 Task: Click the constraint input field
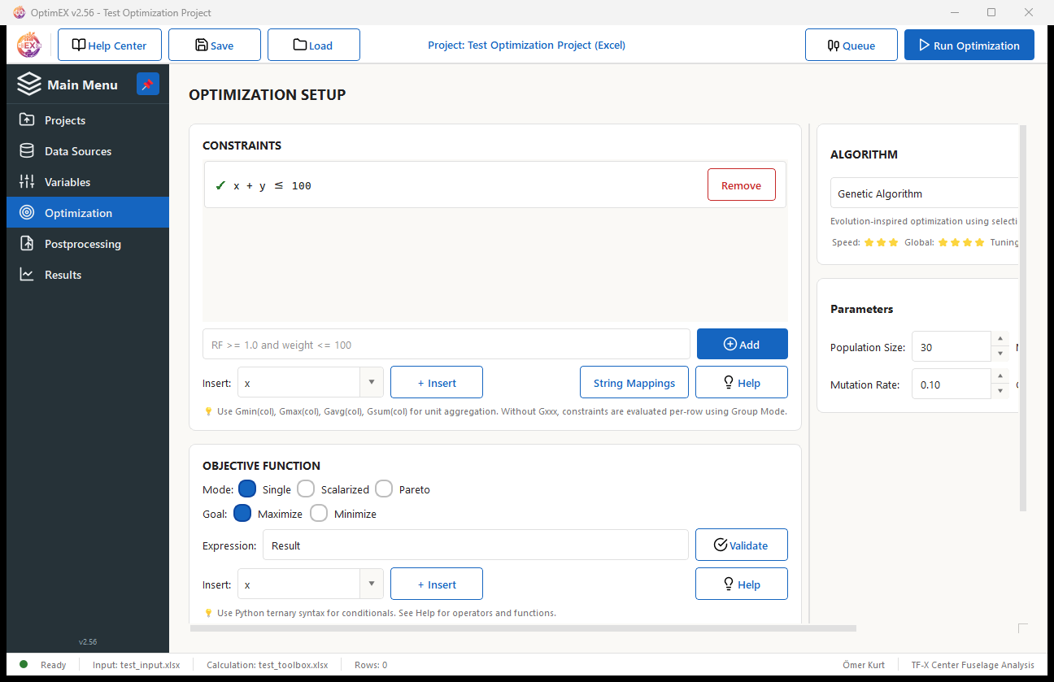tap(446, 344)
